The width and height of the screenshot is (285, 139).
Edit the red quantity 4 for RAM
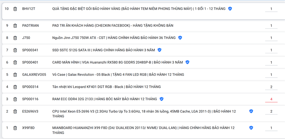[x=271, y=99]
